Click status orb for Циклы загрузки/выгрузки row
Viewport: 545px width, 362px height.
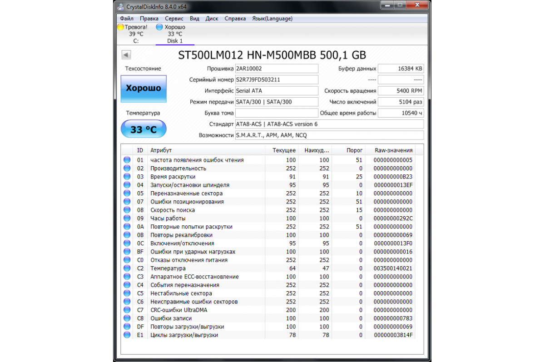tap(127, 335)
